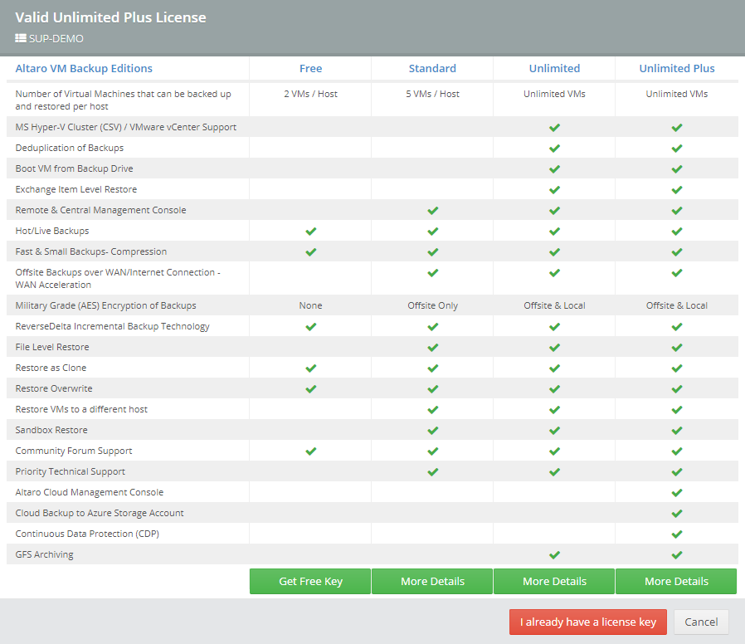Click the server icon beside SUP-DEMO
The height and width of the screenshot is (644, 745).
(21, 38)
